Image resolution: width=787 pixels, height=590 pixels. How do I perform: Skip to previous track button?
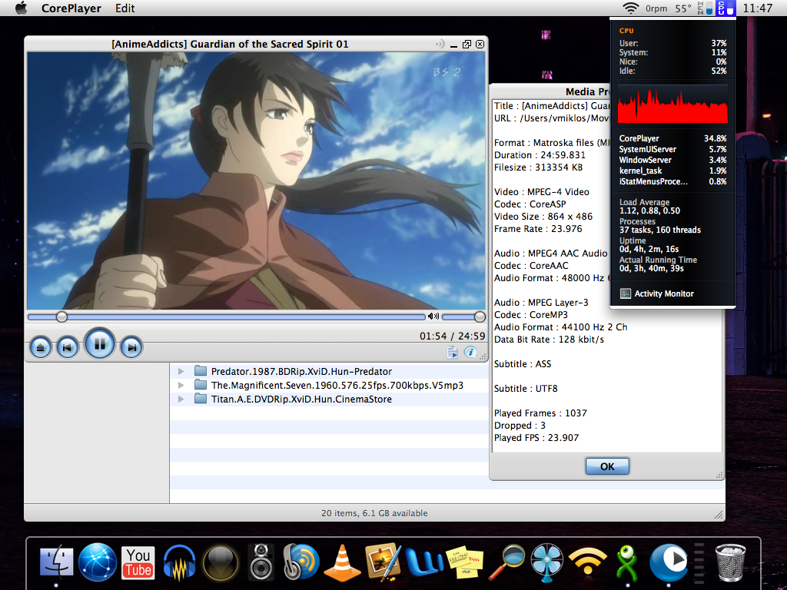(x=68, y=347)
